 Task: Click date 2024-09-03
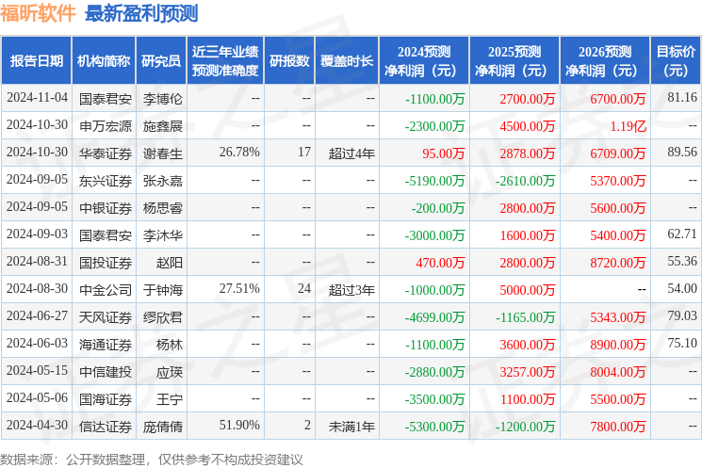tap(37, 234)
